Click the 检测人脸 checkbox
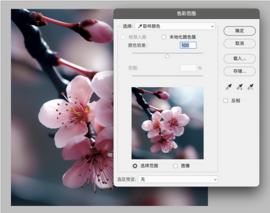The height and width of the screenshot is (213, 270). point(122,37)
